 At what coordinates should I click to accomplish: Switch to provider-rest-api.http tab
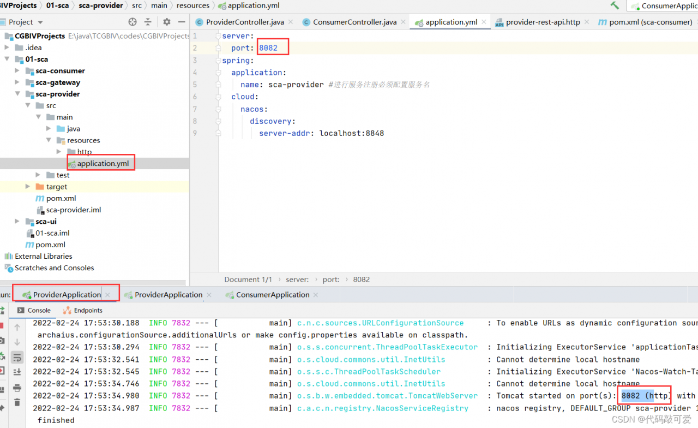click(x=543, y=22)
